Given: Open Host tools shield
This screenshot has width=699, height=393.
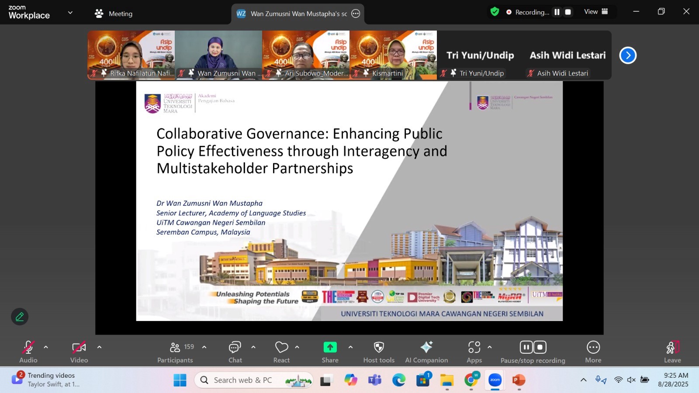Looking at the screenshot, I should click(x=379, y=348).
